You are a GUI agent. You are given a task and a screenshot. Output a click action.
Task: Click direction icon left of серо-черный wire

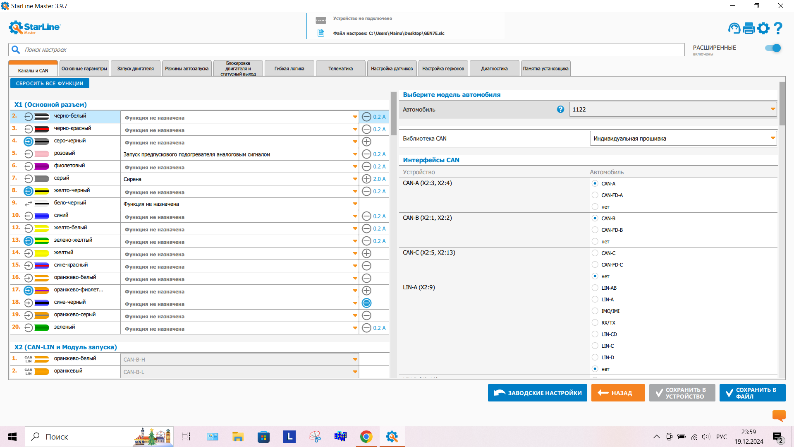pyautogui.click(x=28, y=142)
